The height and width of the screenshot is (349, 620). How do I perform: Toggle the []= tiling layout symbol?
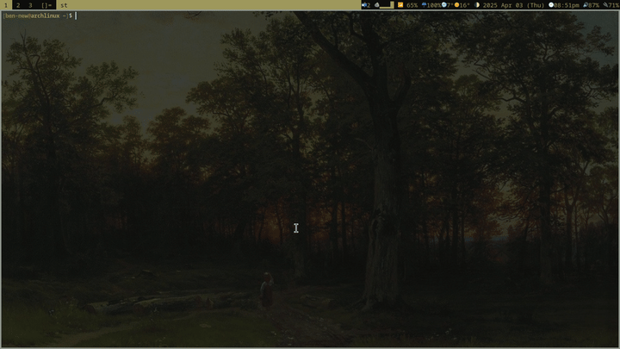click(x=46, y=5)
